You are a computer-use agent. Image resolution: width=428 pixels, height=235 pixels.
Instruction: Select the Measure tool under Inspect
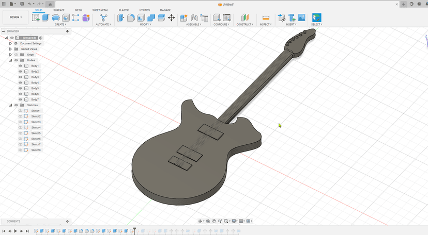(x=266, y=18)
